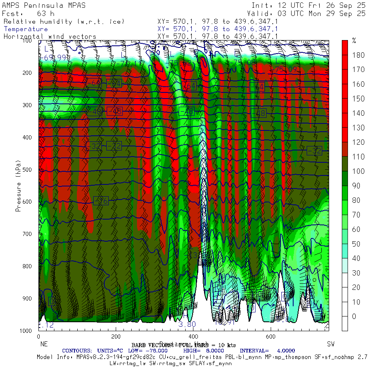Click the forecast hour 'Fcst: 63 h'

(x=28, y=13)
